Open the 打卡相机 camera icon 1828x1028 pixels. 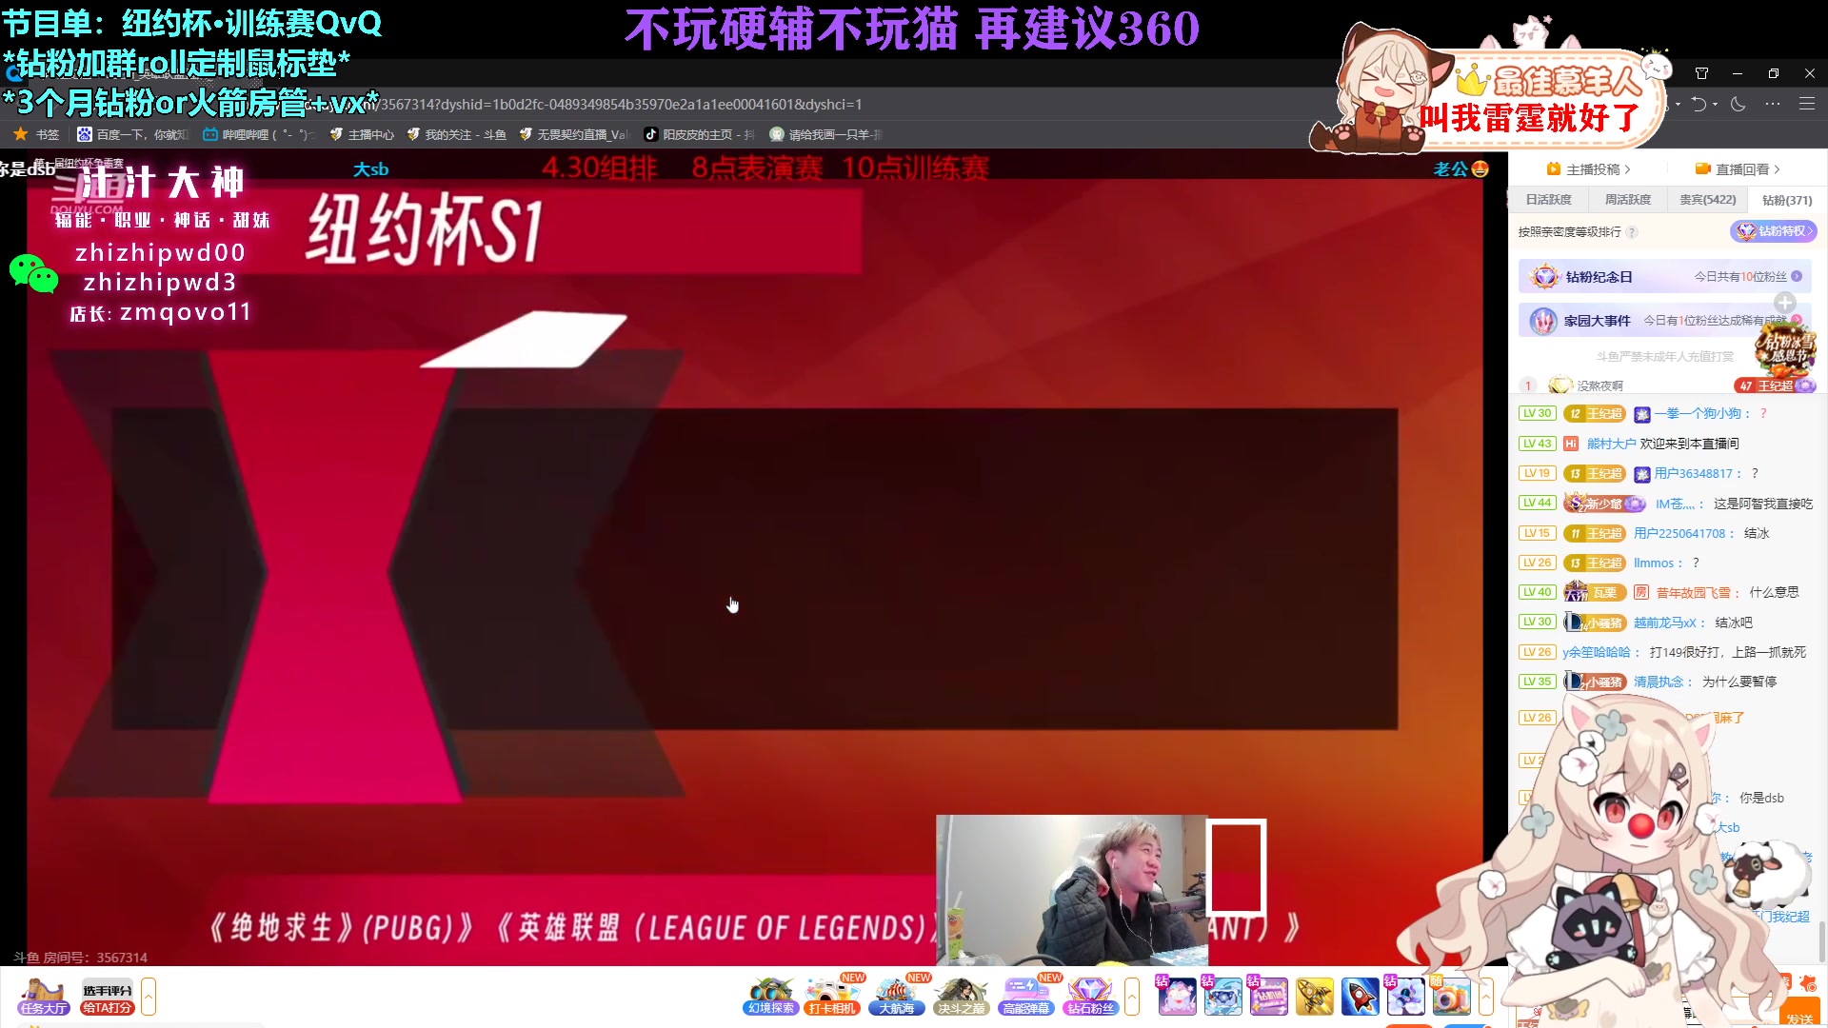click(834, 997)
